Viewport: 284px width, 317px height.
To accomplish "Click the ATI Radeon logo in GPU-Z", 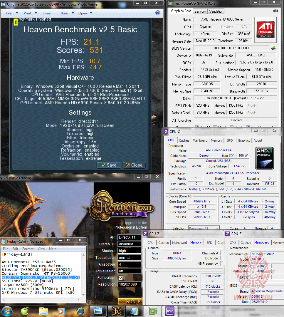I will click(265, 30).
